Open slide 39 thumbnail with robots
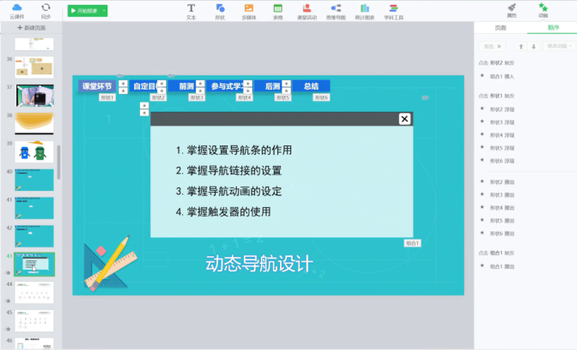This screenshot has height=350, width=577. point(34,152)
